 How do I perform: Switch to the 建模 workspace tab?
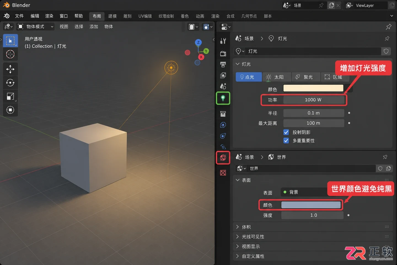pos(112,16)
